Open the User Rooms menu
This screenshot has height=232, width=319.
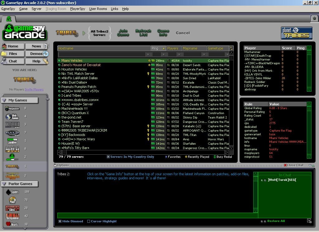pos(98,9)
